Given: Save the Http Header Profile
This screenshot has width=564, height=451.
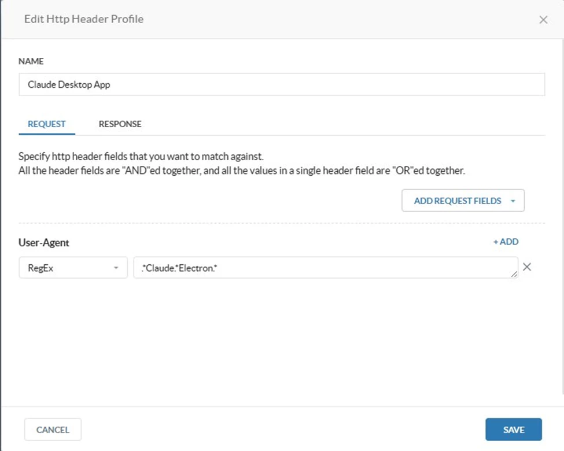Looking at the screenshot, I should click(x=514, y=430).
